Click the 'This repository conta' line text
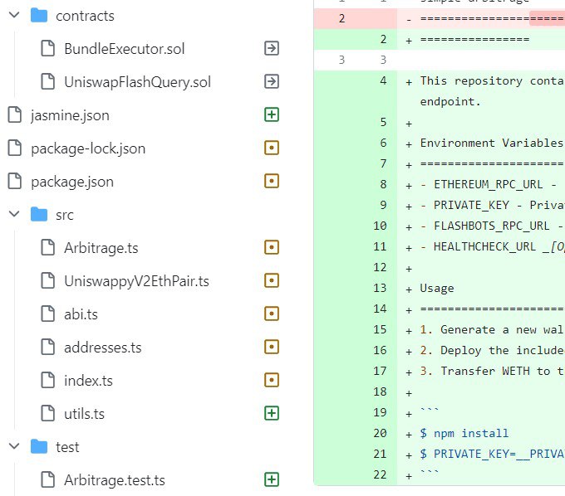 (x=492, y=81)
